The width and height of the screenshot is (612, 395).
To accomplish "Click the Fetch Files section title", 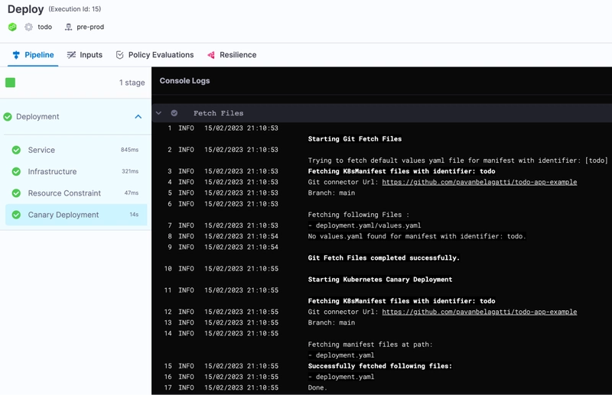I will point(218,113).
